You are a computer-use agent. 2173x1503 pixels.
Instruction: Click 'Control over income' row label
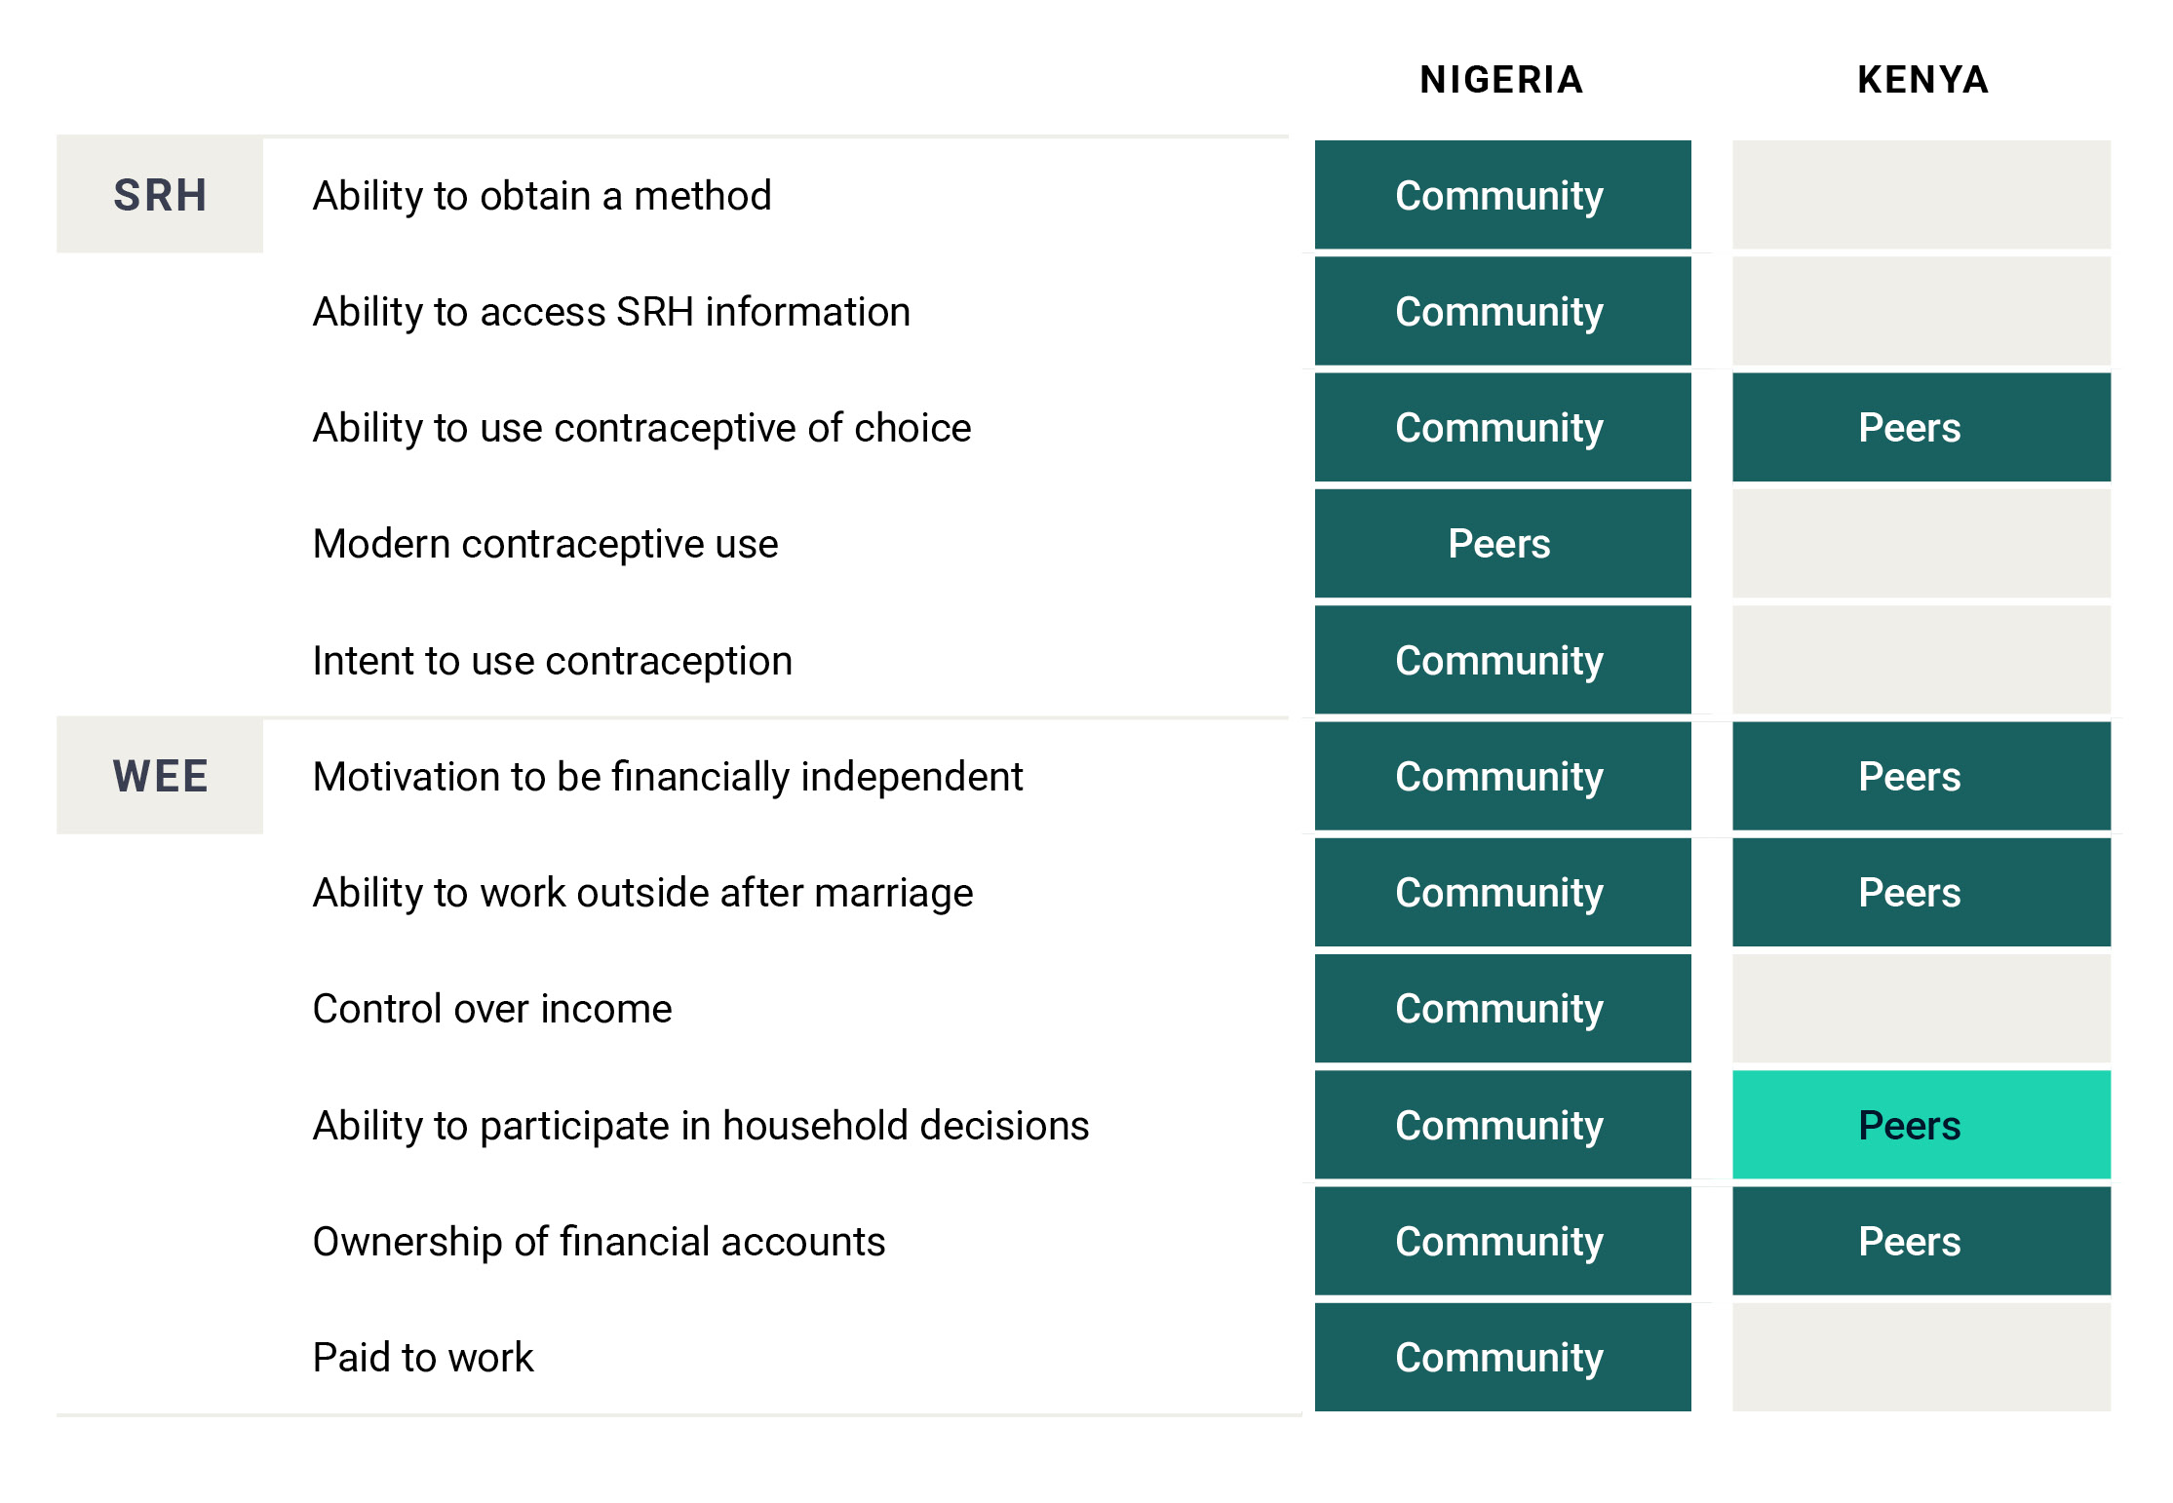coord(492,1009)
